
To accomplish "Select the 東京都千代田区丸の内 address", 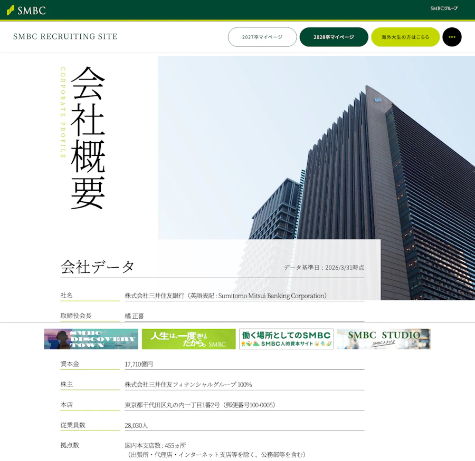I will tap(200, 405).
